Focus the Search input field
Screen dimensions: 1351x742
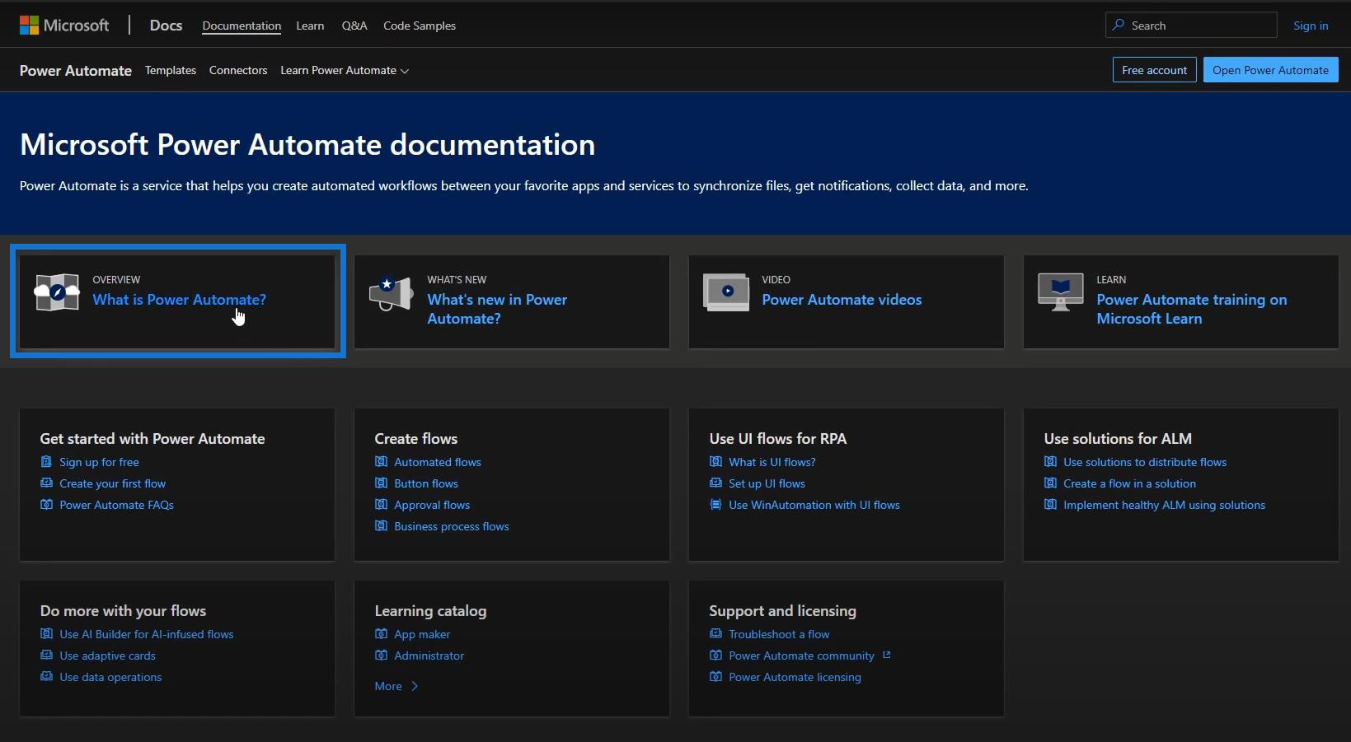1191,25
